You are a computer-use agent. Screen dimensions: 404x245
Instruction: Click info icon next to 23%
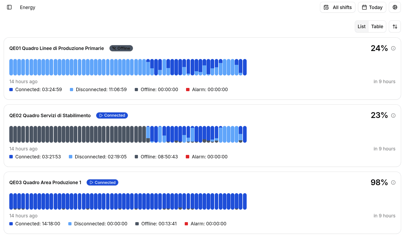393,116
